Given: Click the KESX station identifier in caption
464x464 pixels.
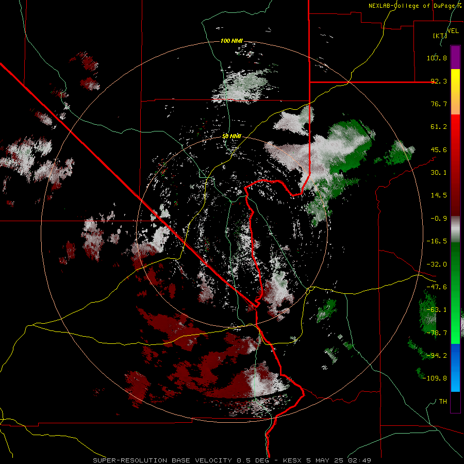Looking at the screenshot, I should [293, 460].
